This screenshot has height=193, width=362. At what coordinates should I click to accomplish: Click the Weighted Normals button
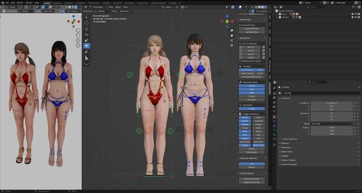252,182
